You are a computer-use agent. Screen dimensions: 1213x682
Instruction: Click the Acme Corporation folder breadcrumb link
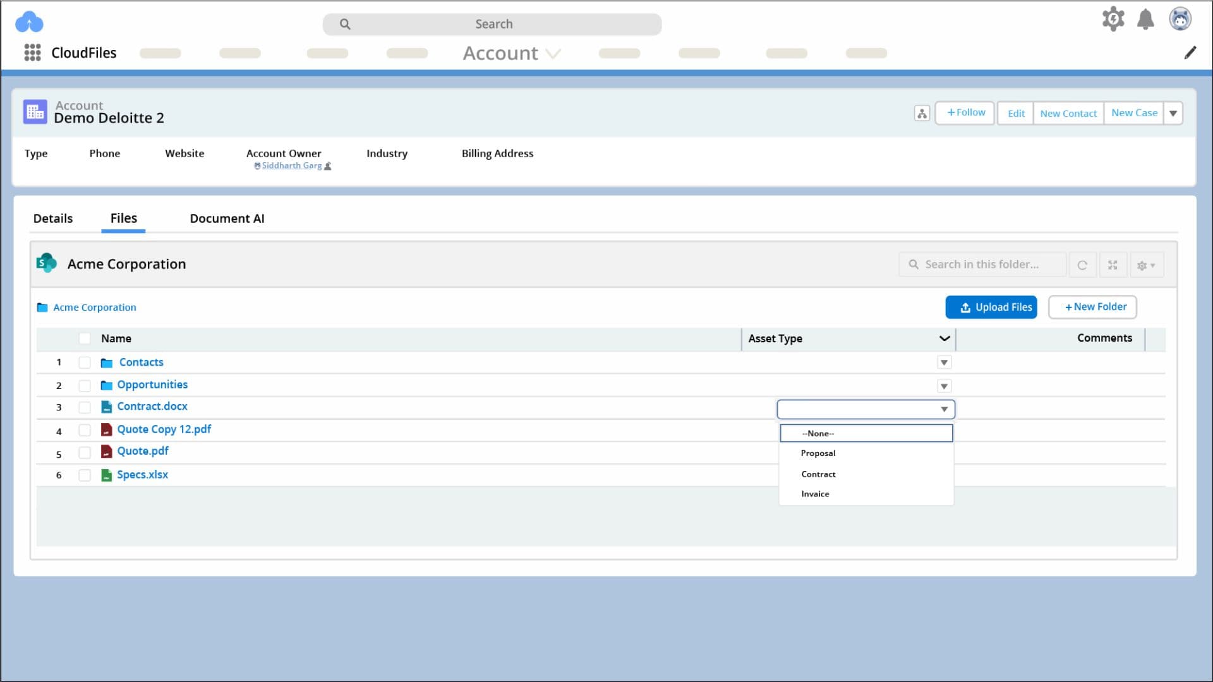(94, 306)
